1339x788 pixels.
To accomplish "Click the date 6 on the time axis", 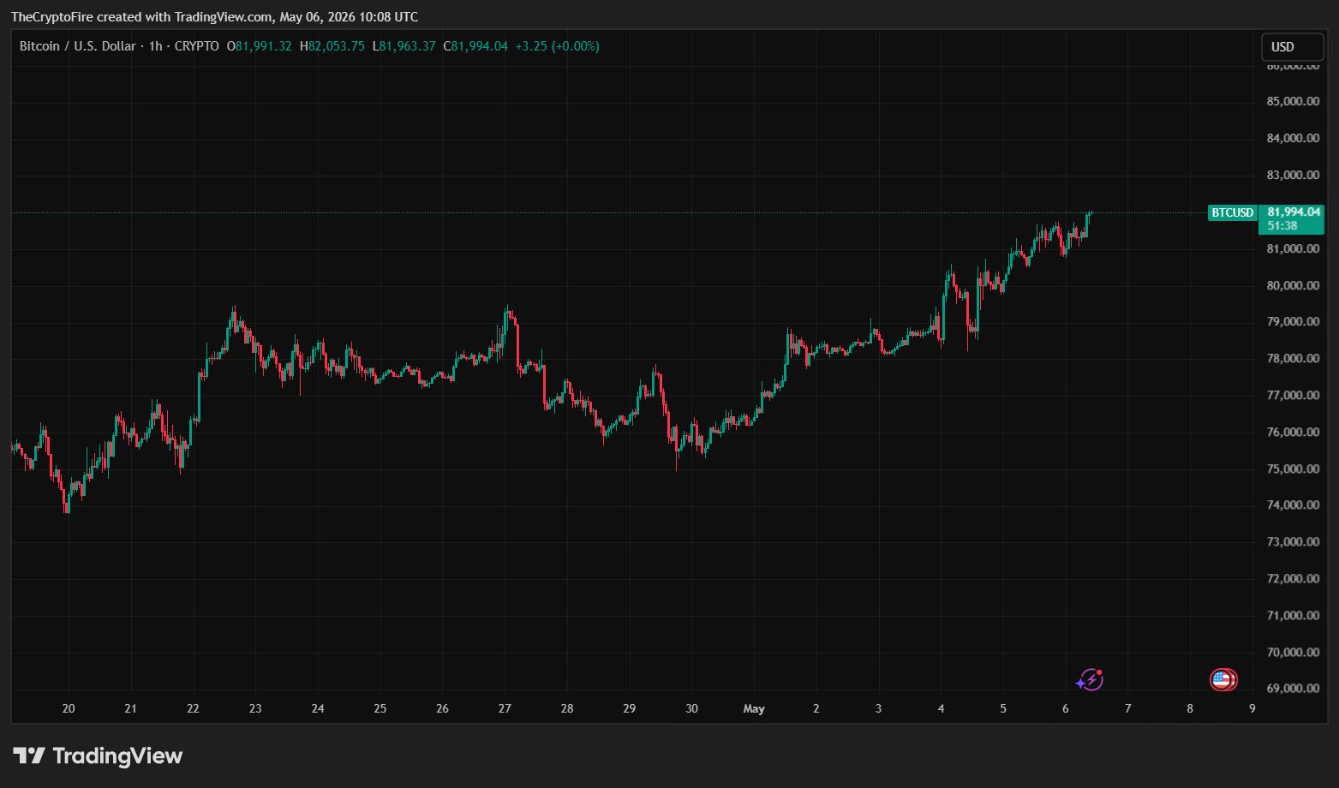I will 1066,708.
